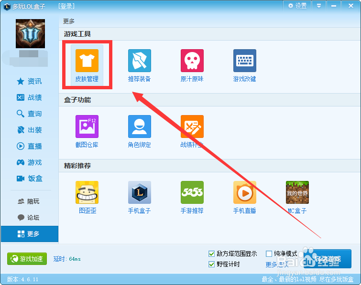Screen dimensions: 361x285
Task: Click the 最全、最新的lol视频 banner link
Action: 307,279
